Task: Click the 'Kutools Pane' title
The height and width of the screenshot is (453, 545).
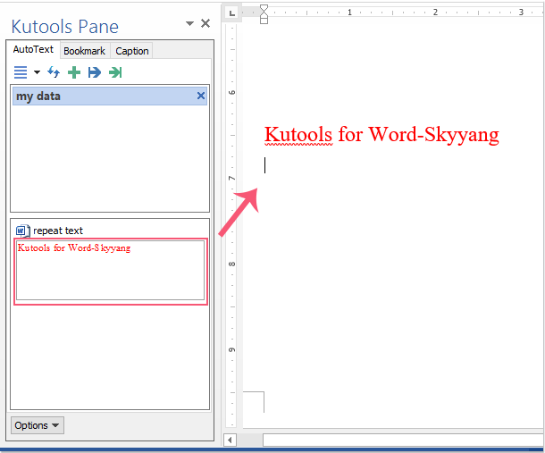Action: (x=65, y=27)
